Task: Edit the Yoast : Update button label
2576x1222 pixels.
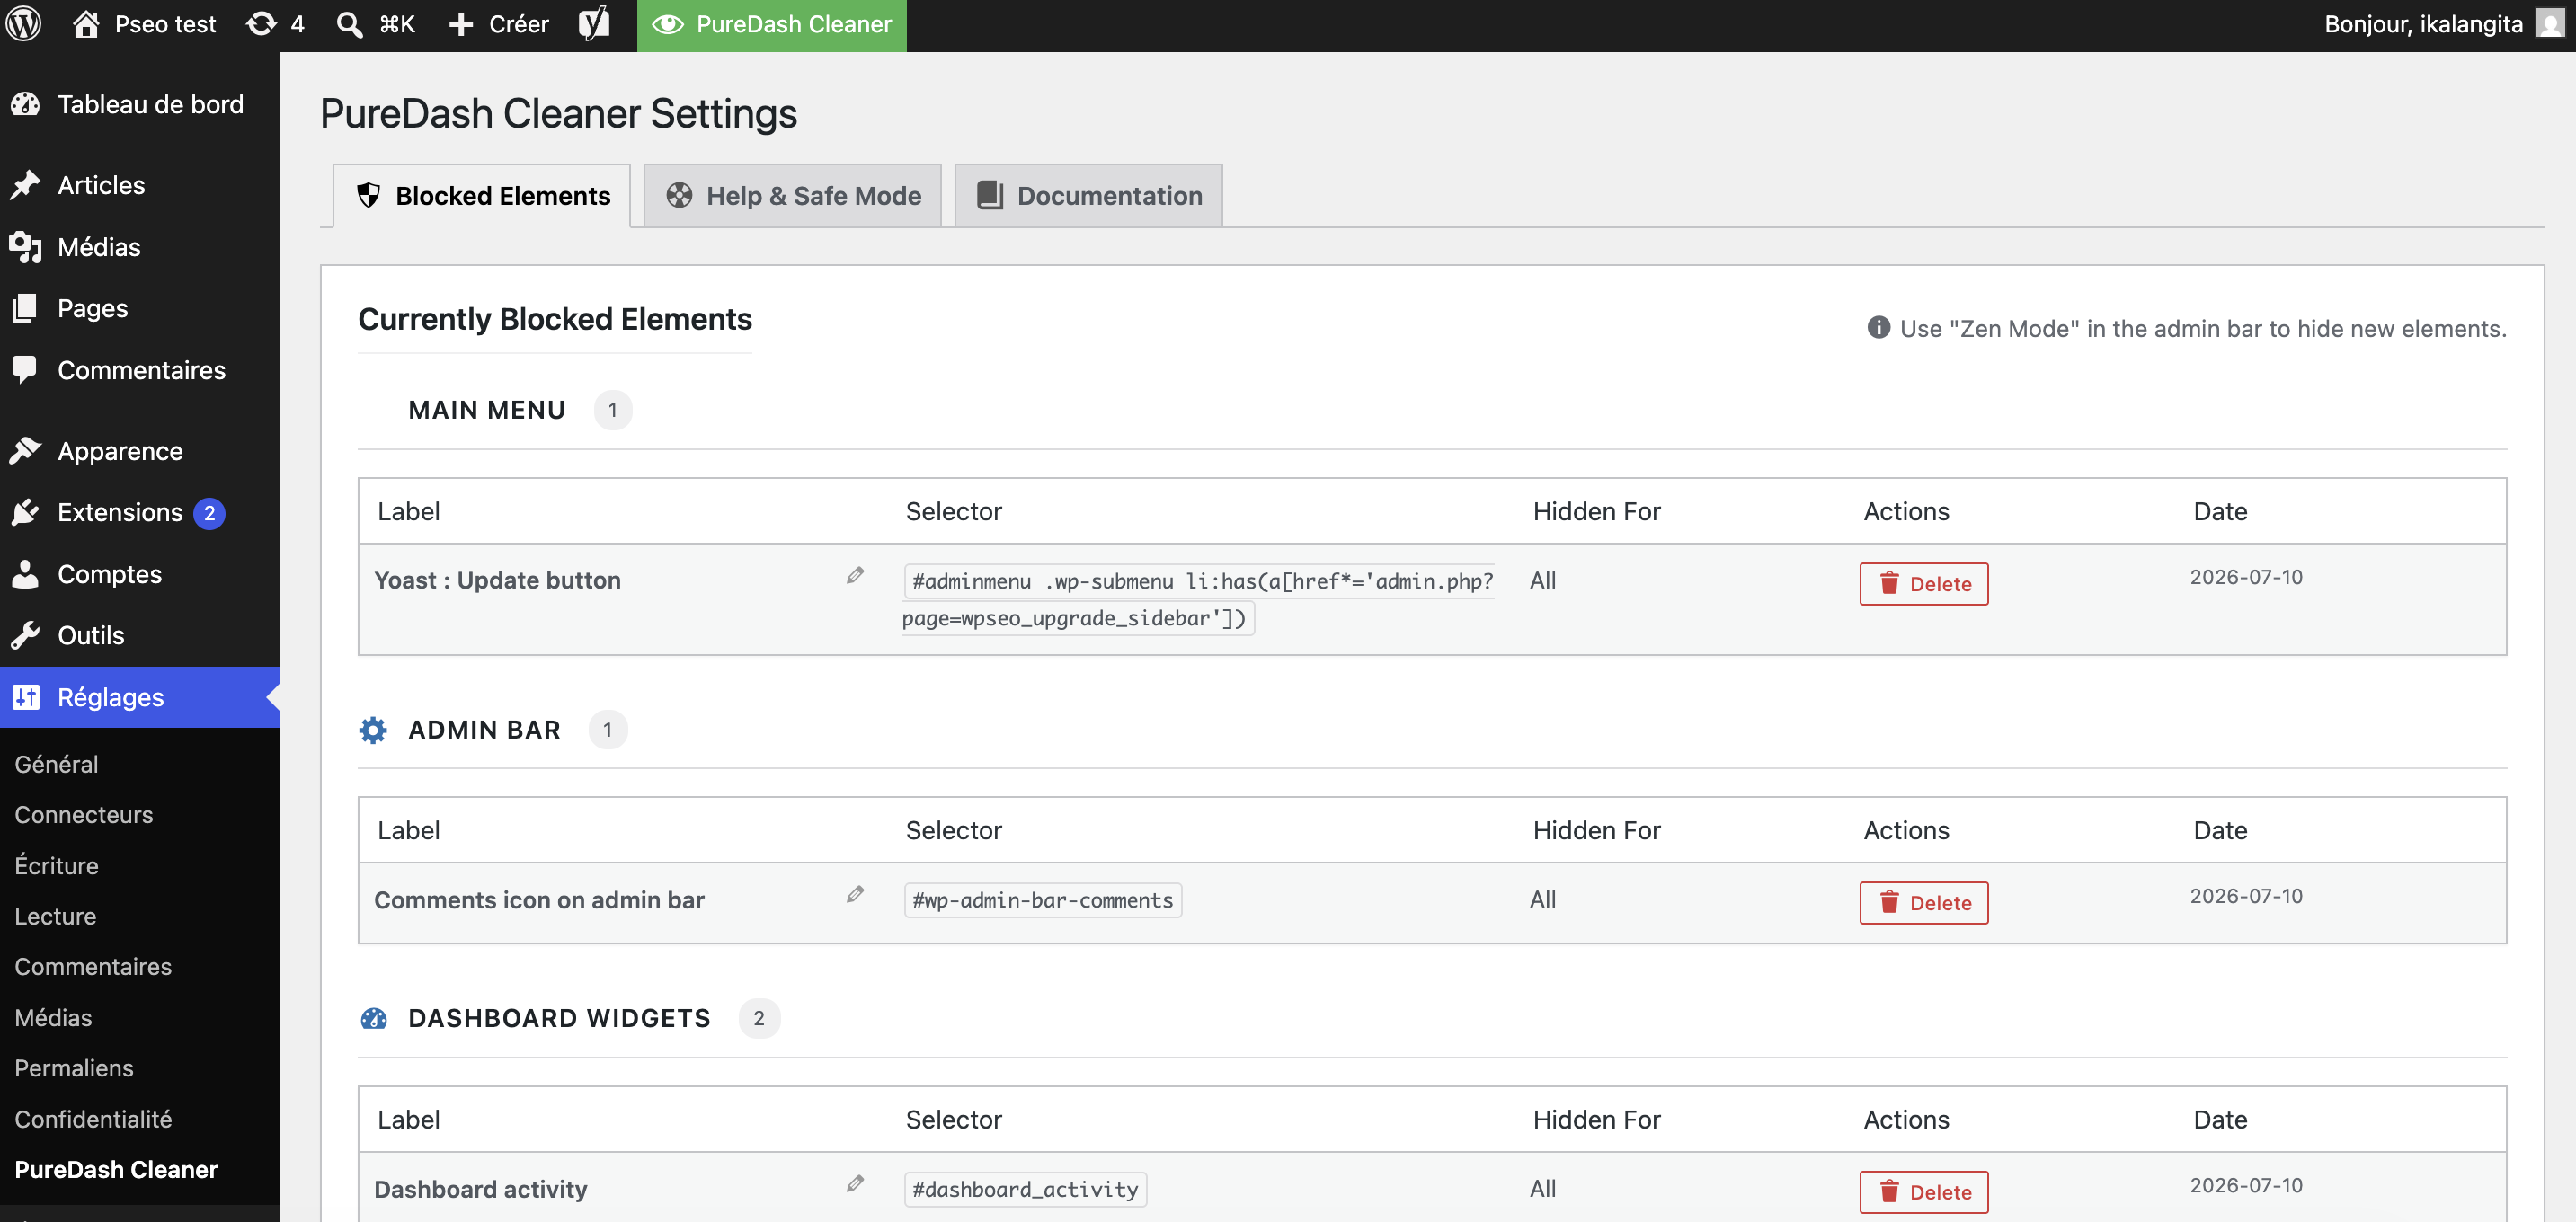Action: (x=855, y=575)
